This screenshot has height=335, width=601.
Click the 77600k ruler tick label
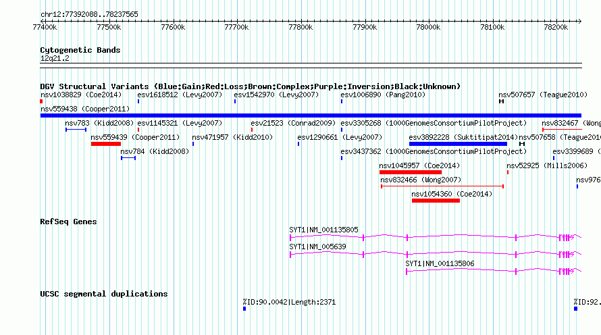[x=173, y=27]
